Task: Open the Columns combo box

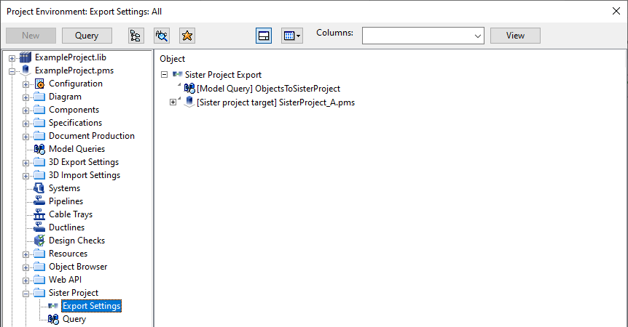Action: pyautogui.click(x=423, y=35)
